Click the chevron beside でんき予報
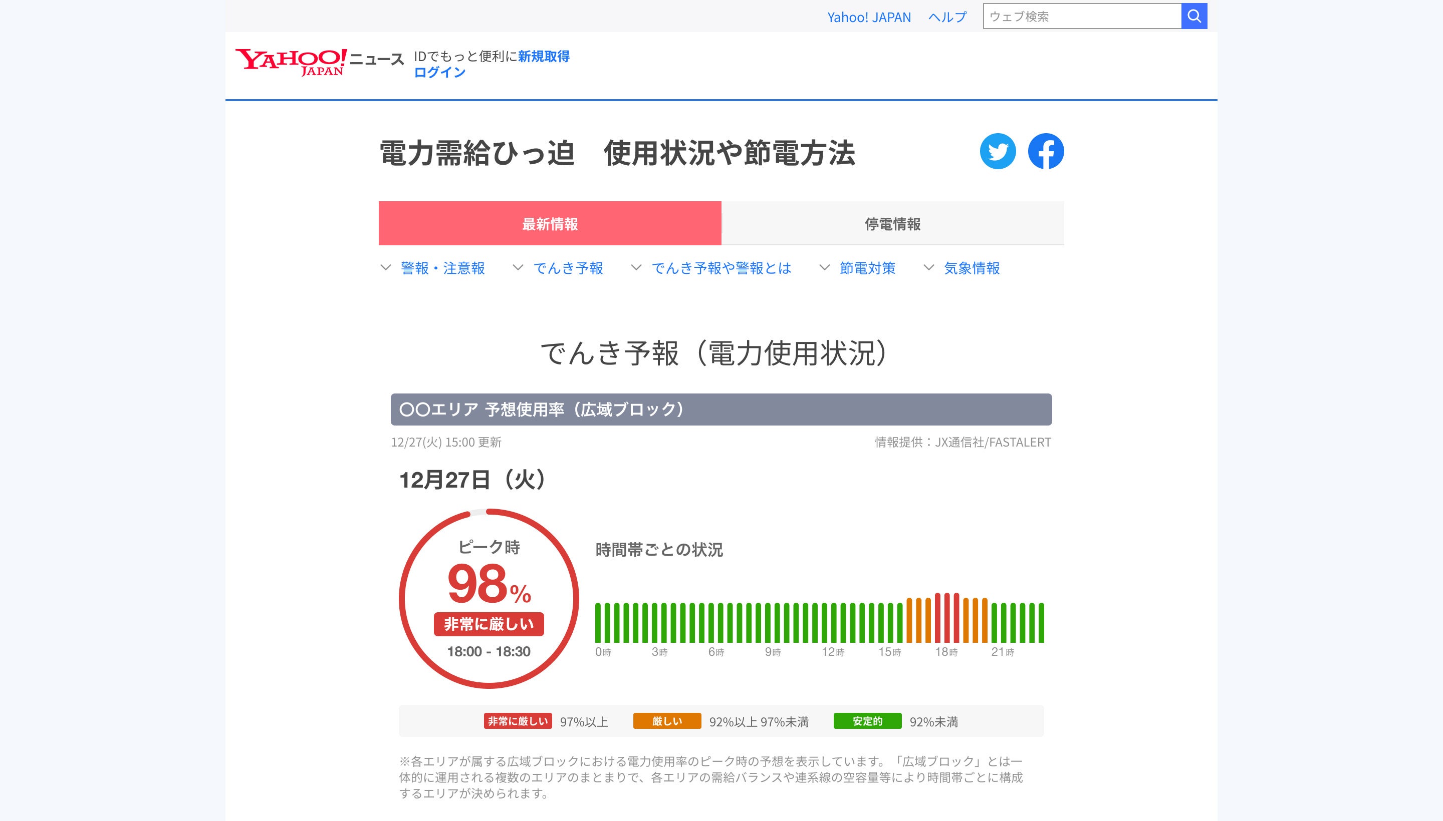 518,268
